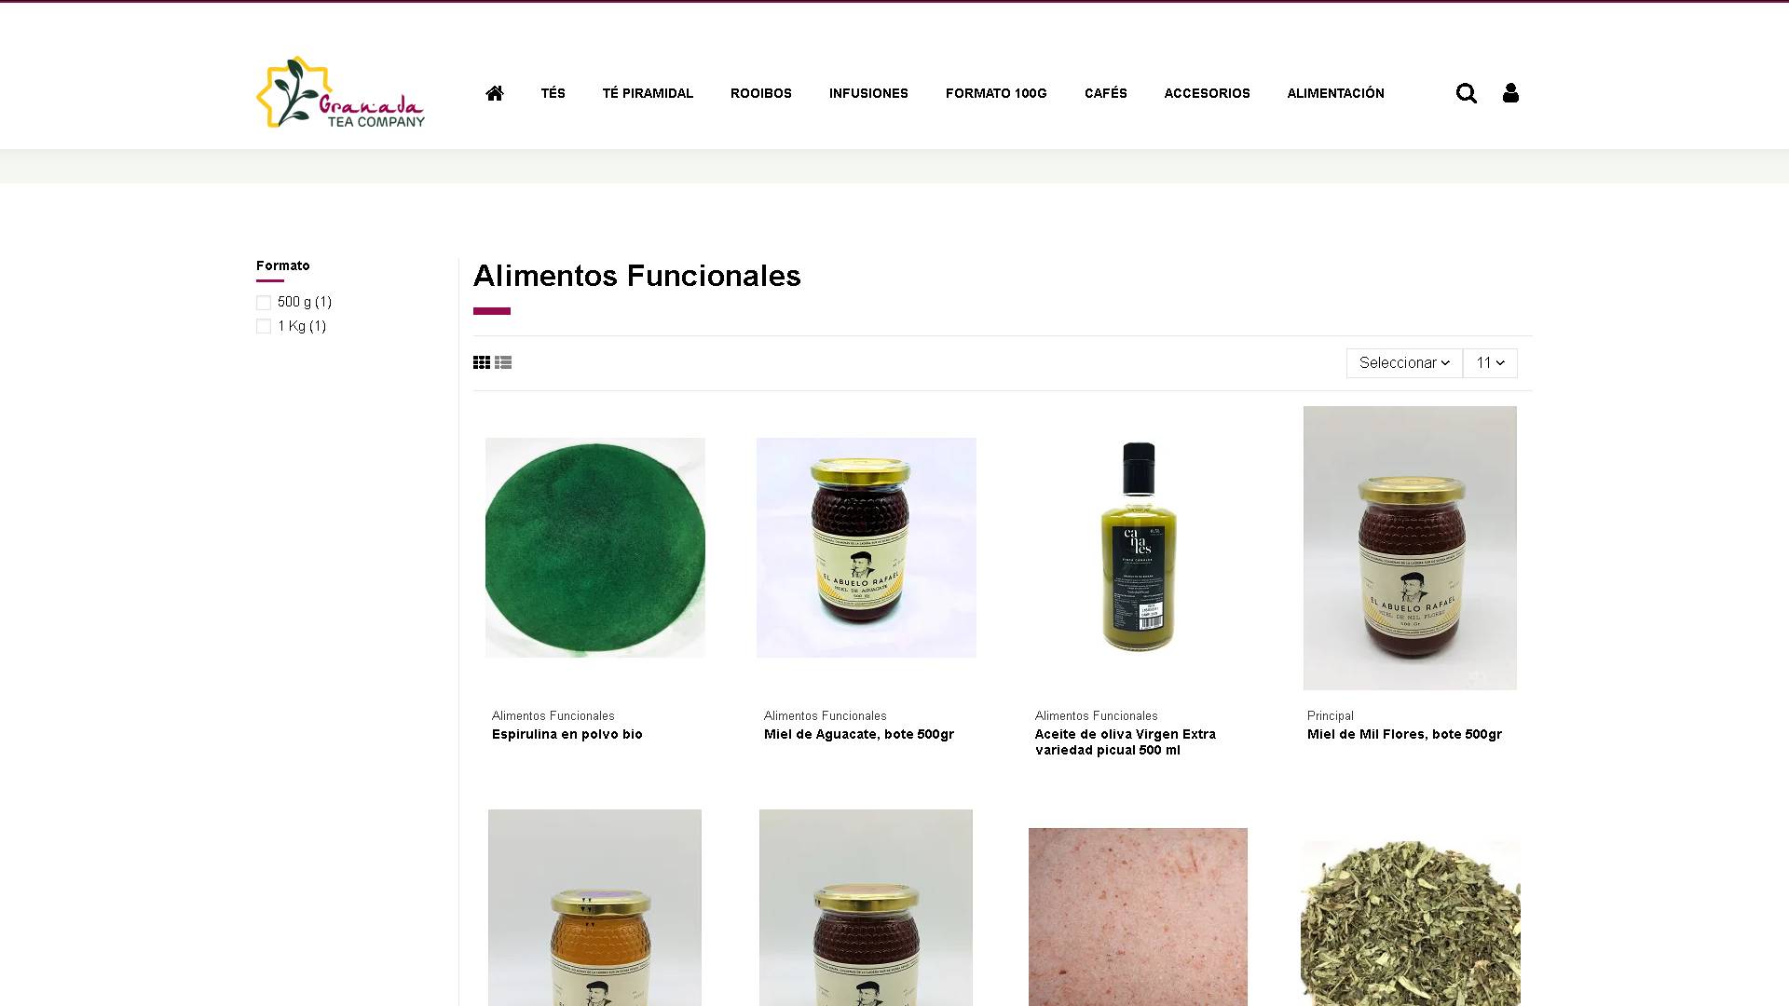The image size is (1789, 1006).
Task: Click the green spirulina powder image
Action: coord(595,548)
